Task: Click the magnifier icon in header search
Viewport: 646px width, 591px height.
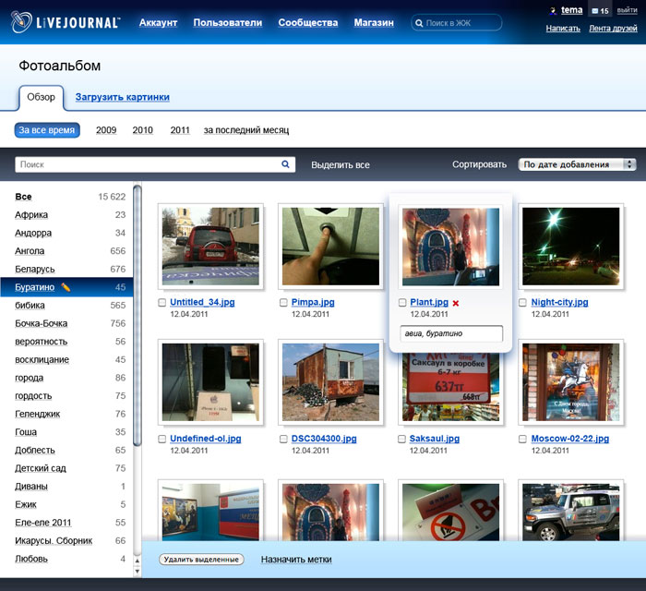Action: click(x=420, y=22)
